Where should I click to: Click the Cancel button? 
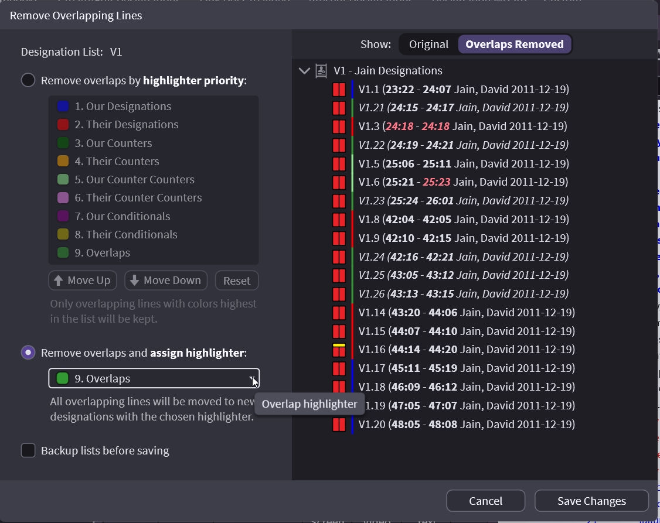point(485,501)
